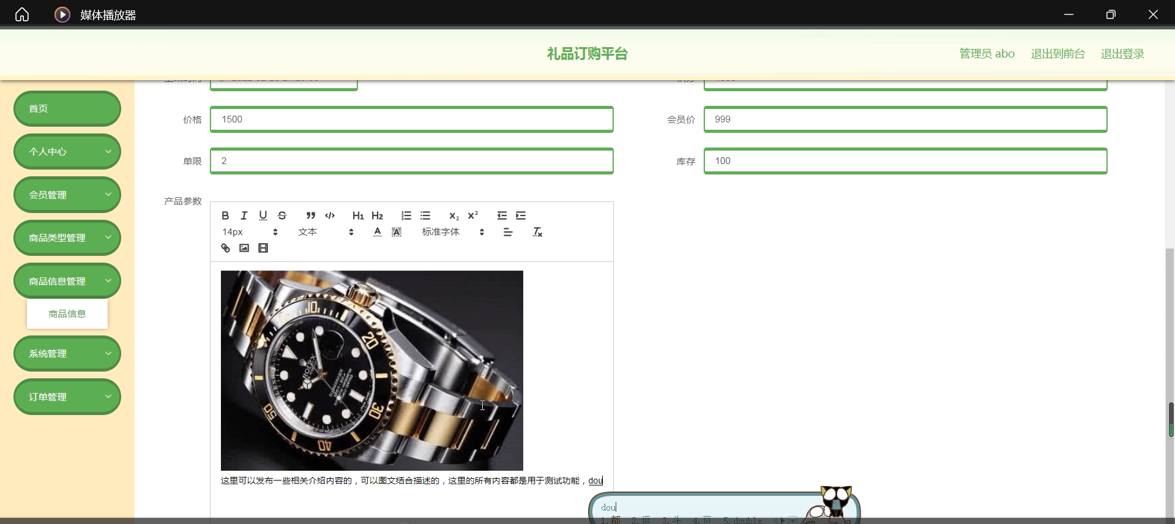The image size is (1175, 524).
Task: Open the 标准字体 font family dropdown
Action: [x=453, y=232]
